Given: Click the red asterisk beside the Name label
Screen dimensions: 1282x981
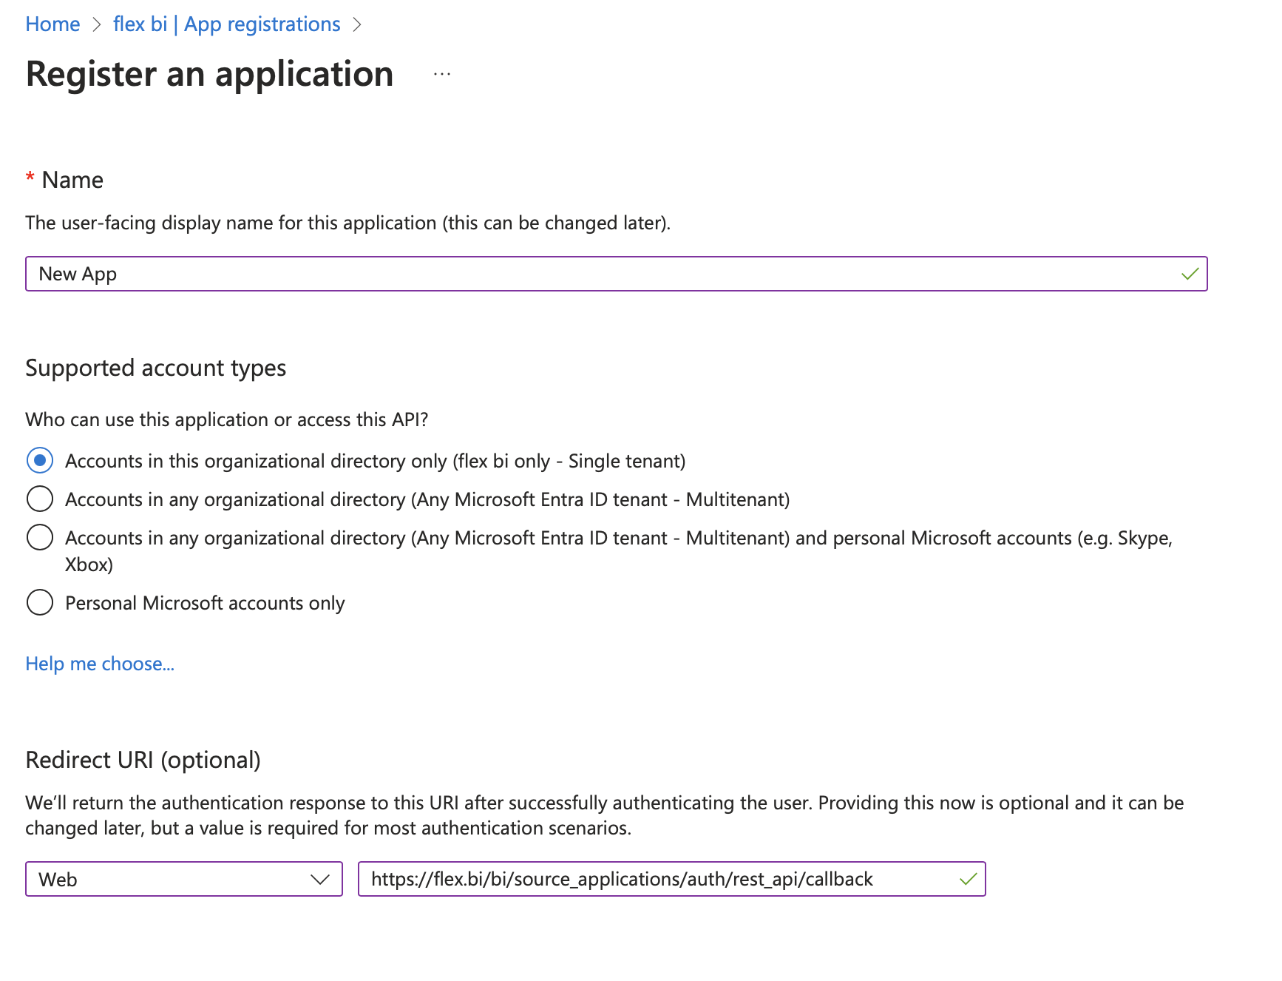Looking at the screenshot, I should click(x=30, y=178).
